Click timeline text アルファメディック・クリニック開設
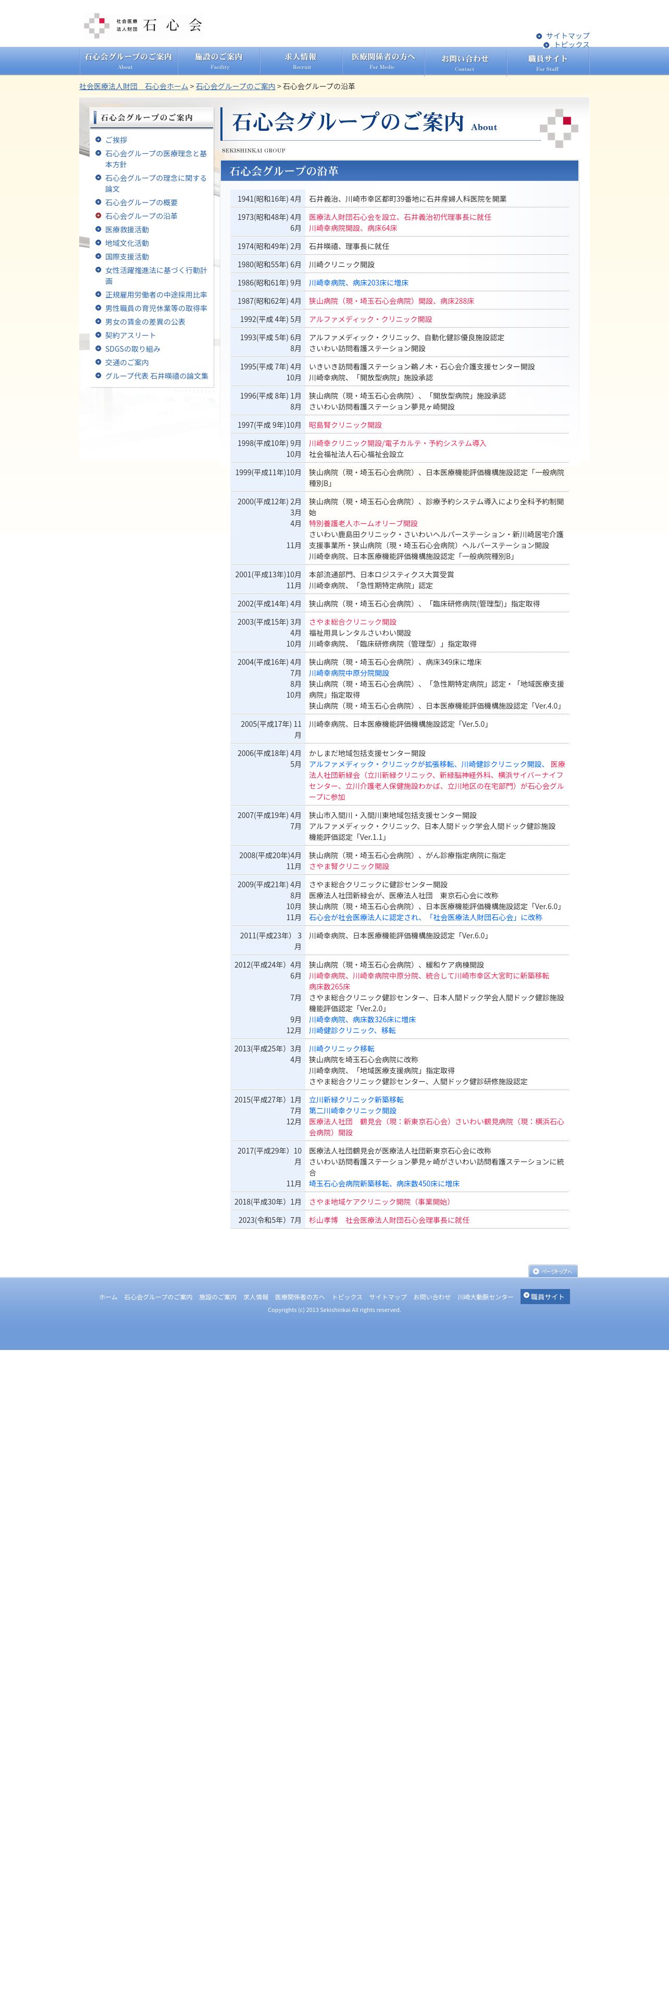Viewport: 669px width, 2007px height. 370,319
